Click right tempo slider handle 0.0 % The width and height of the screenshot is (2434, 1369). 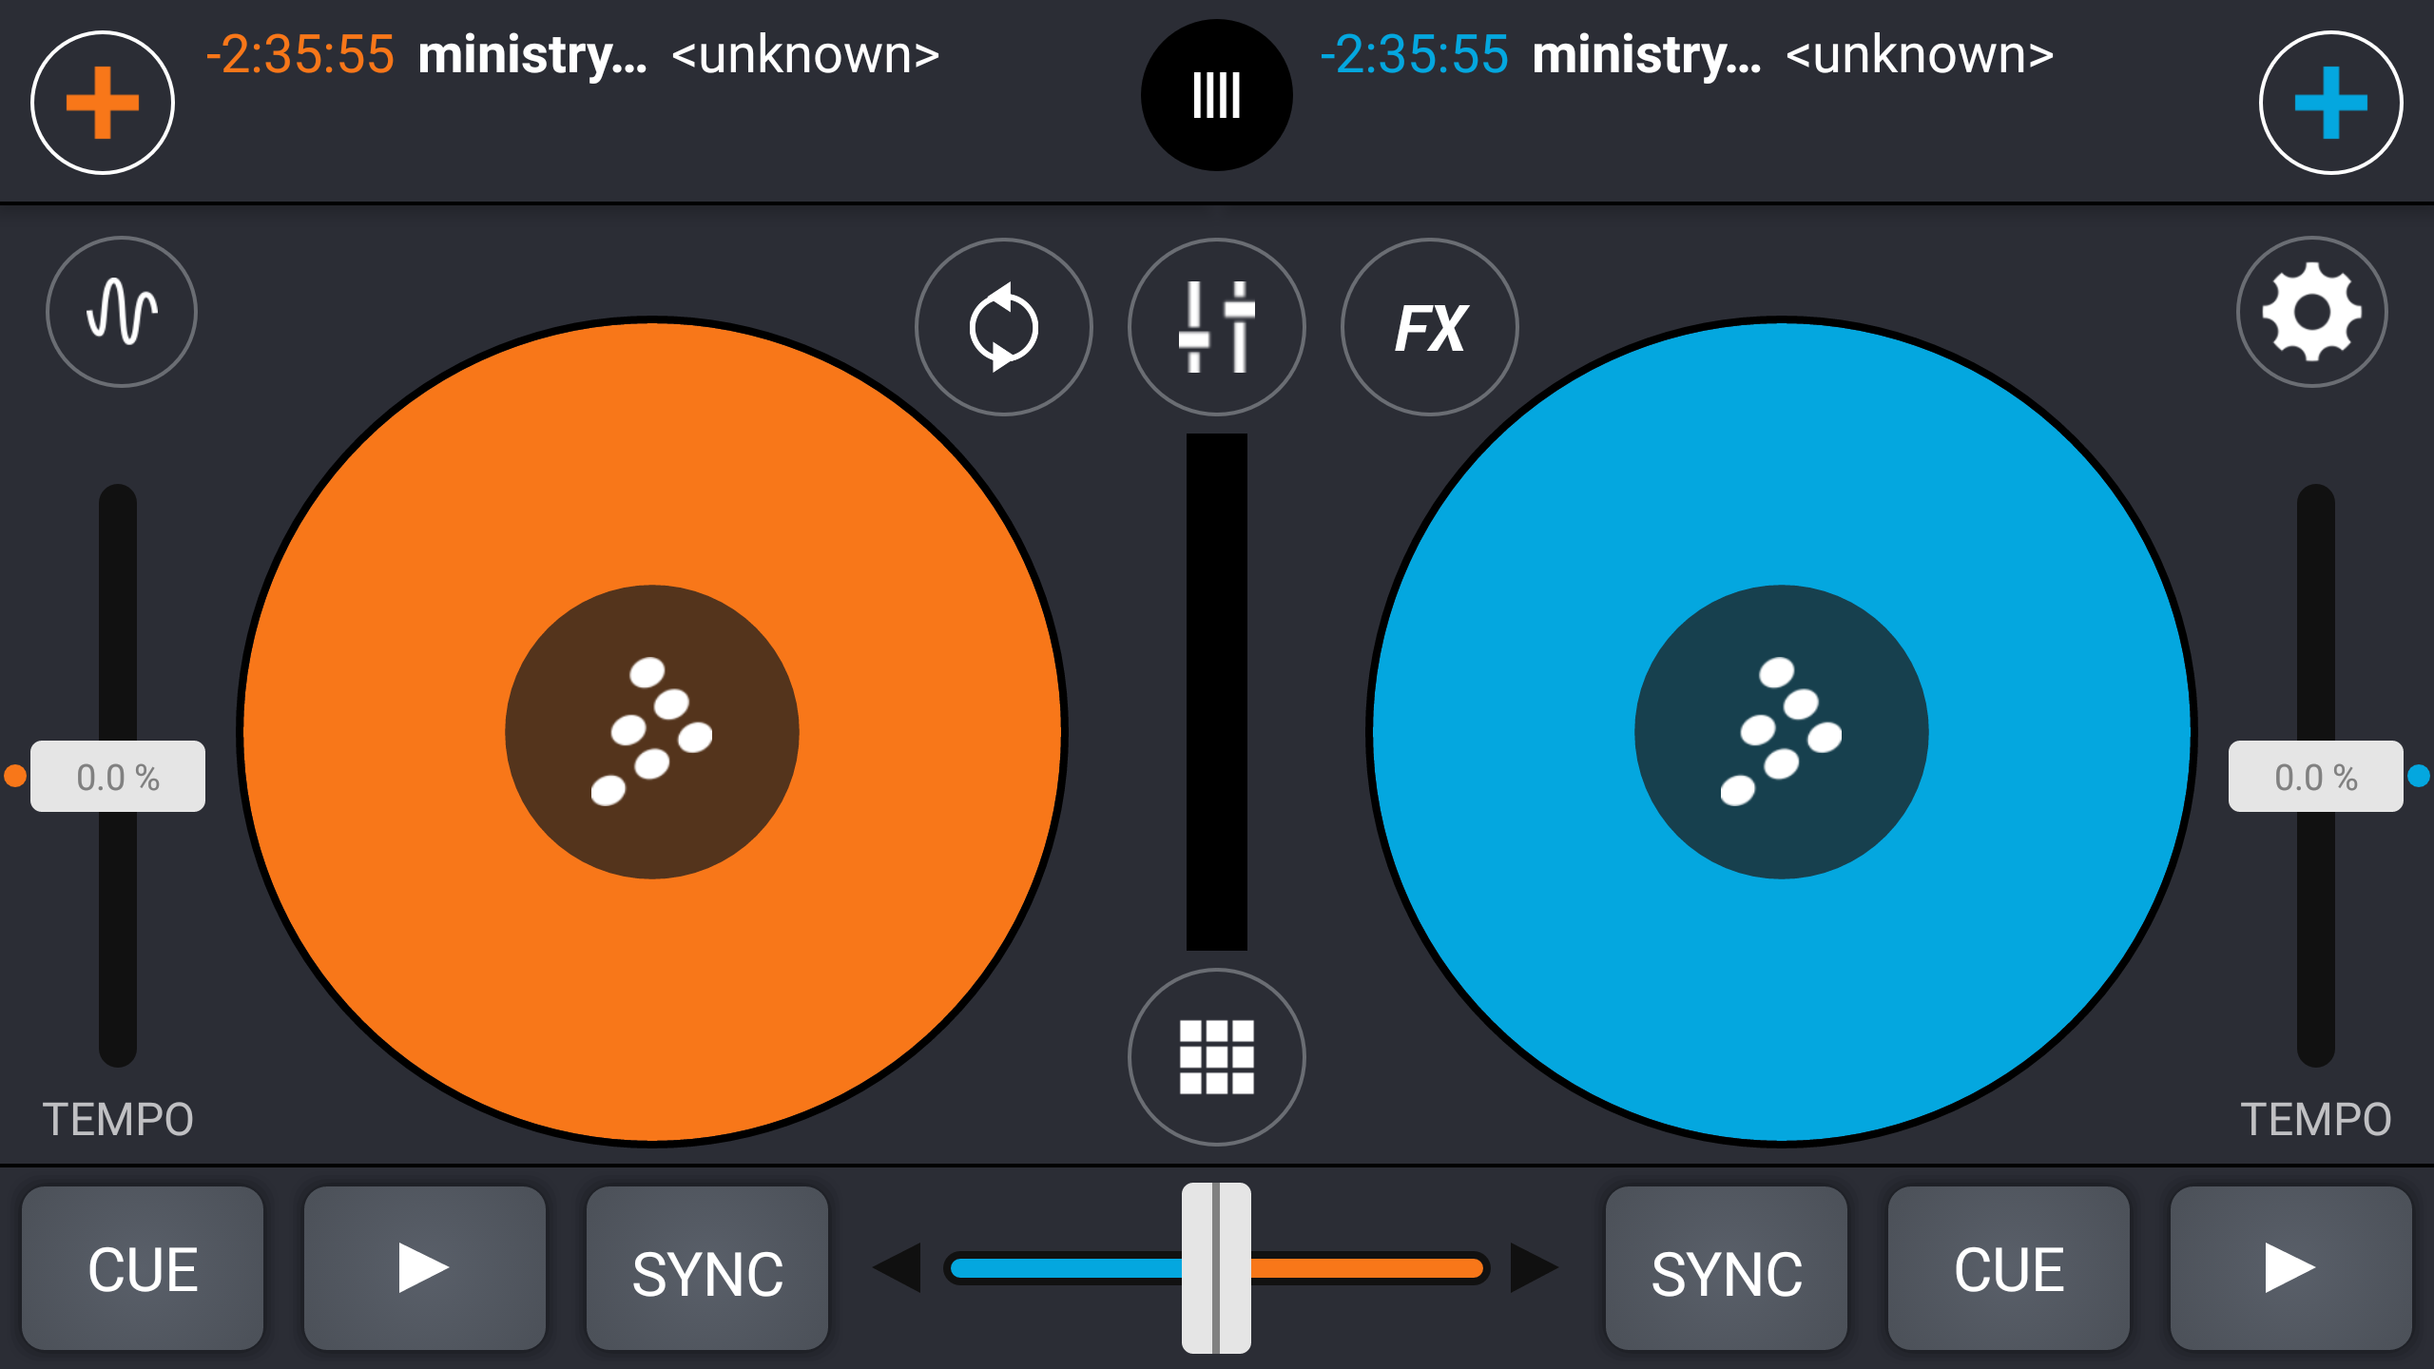2315,776
